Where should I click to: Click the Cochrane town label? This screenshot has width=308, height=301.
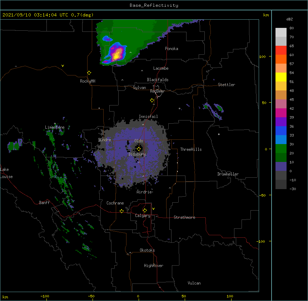pyautogui.click(x=115, y=203)
